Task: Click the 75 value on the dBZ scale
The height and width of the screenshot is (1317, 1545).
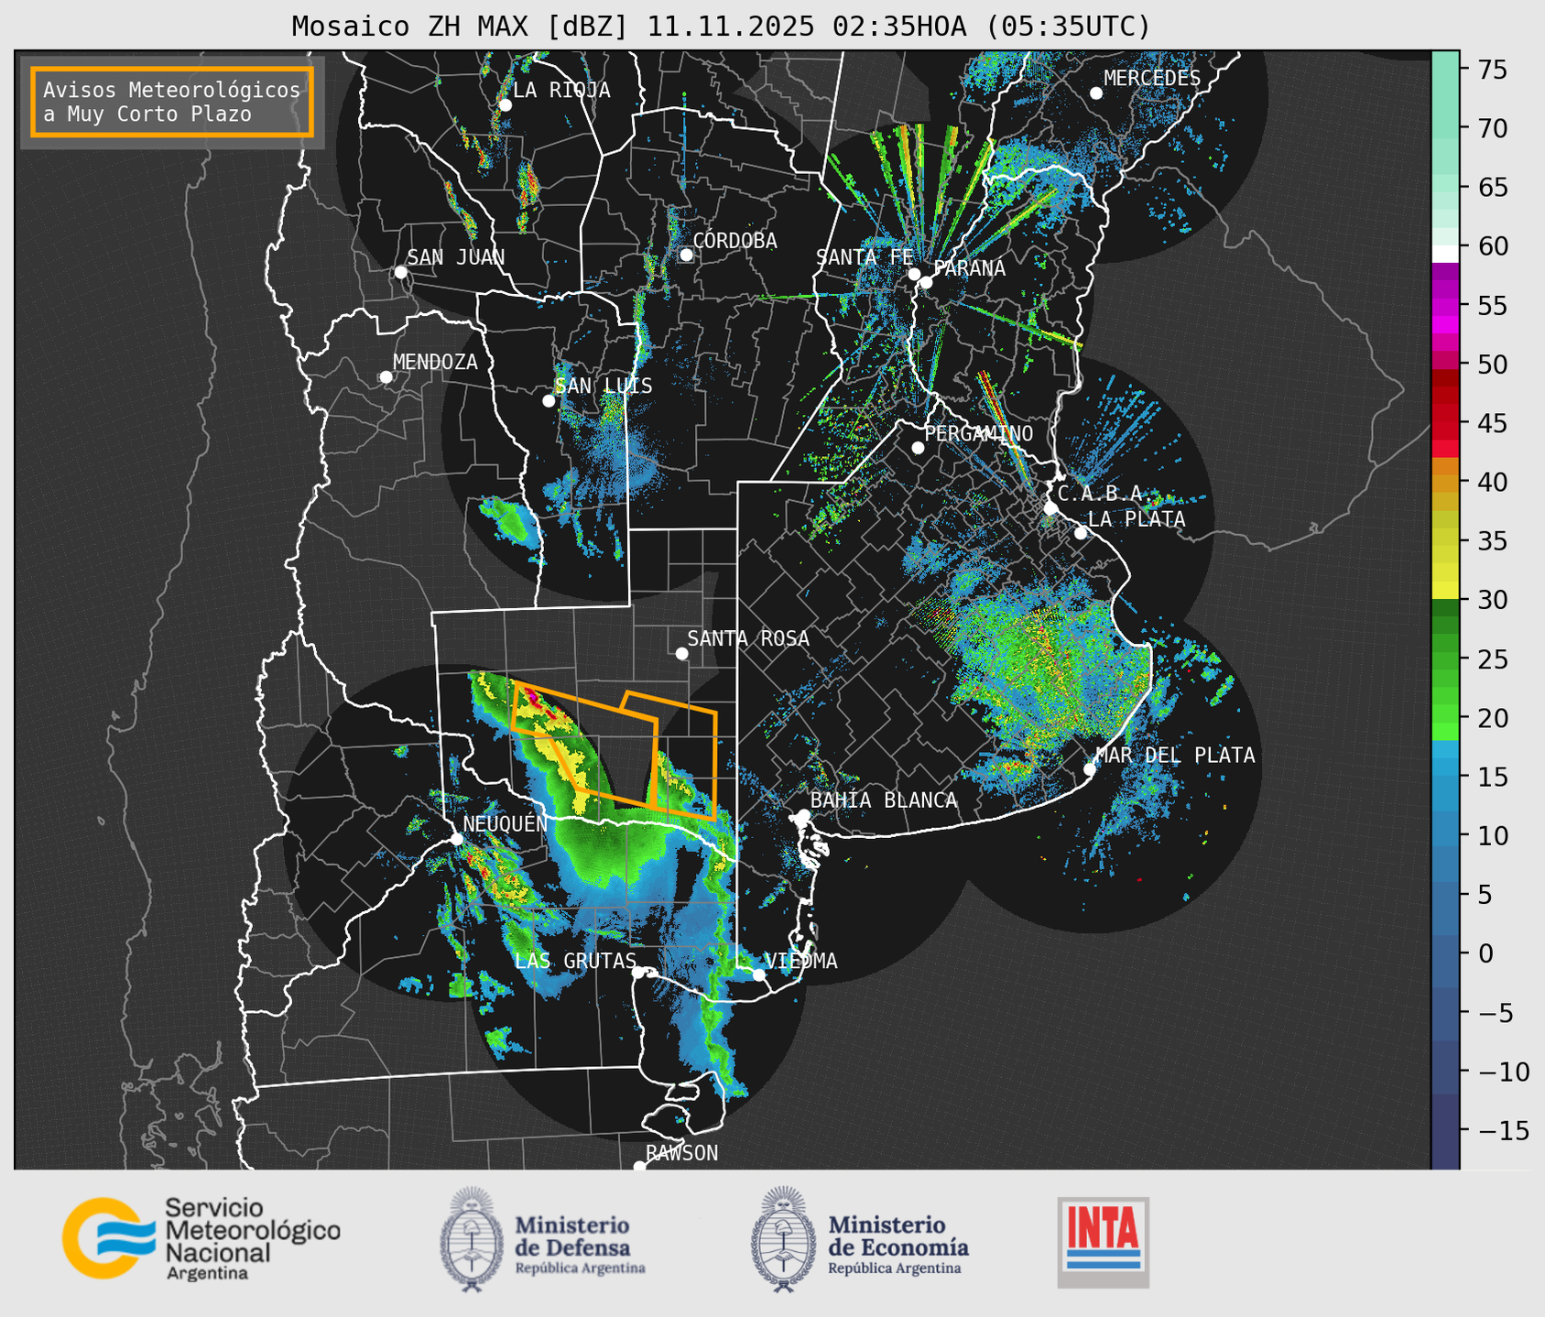Action: (1491, 70)
